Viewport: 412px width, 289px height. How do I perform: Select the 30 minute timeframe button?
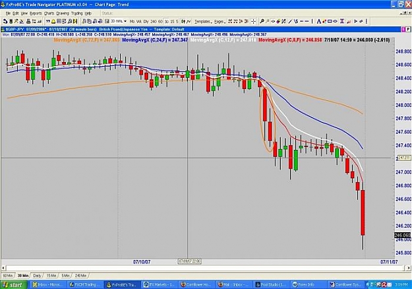click(x=166, y=22)
